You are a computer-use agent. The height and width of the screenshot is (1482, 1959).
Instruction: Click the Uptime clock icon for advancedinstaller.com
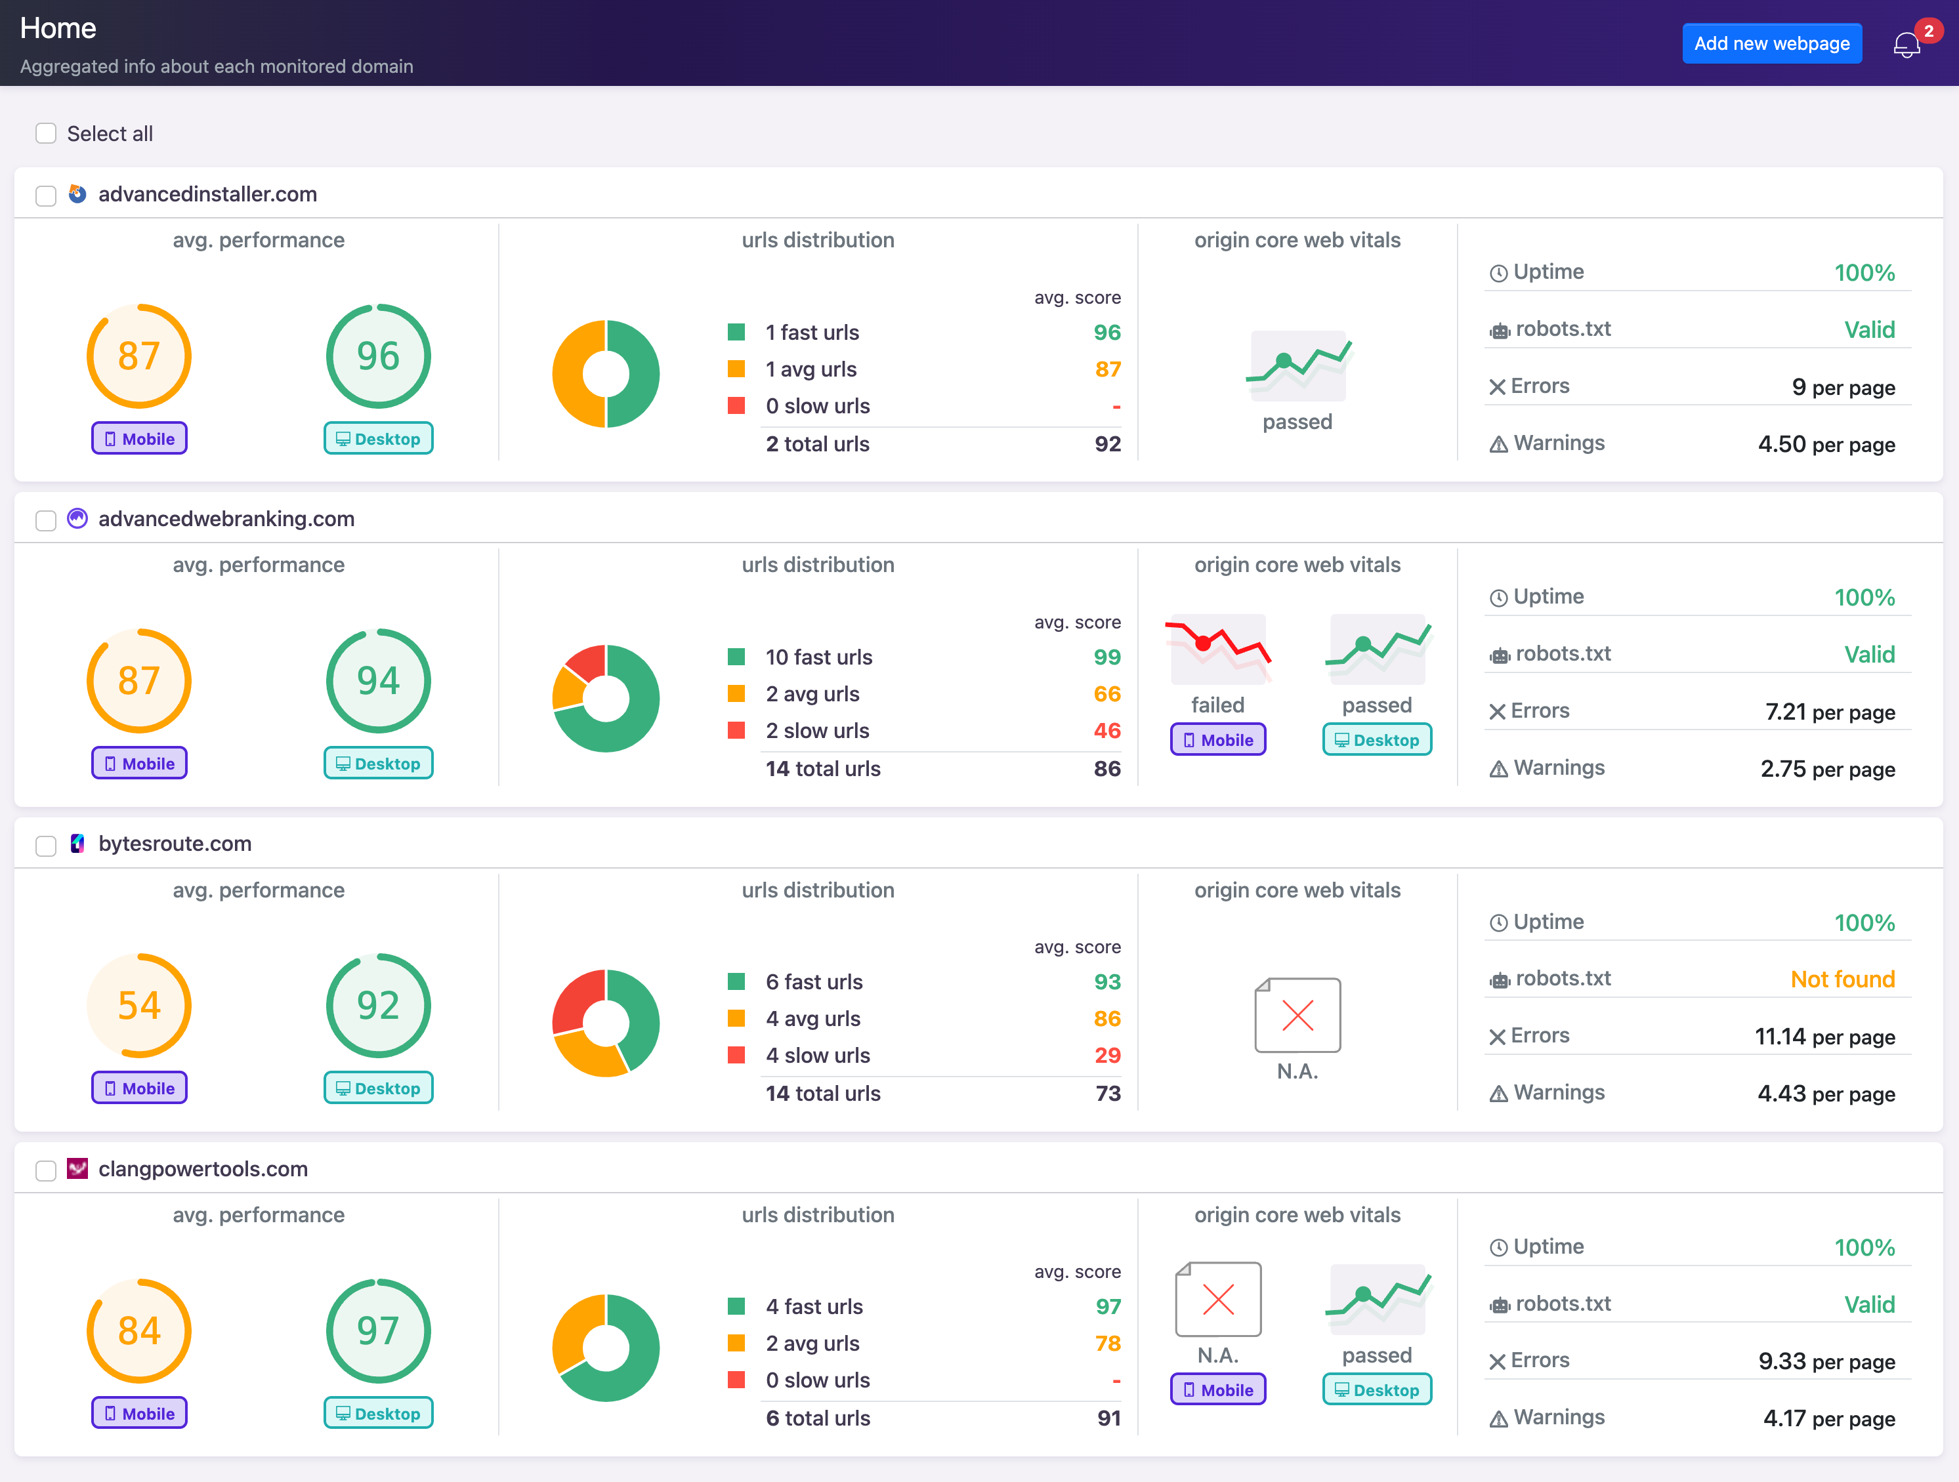coord(1498,272)
